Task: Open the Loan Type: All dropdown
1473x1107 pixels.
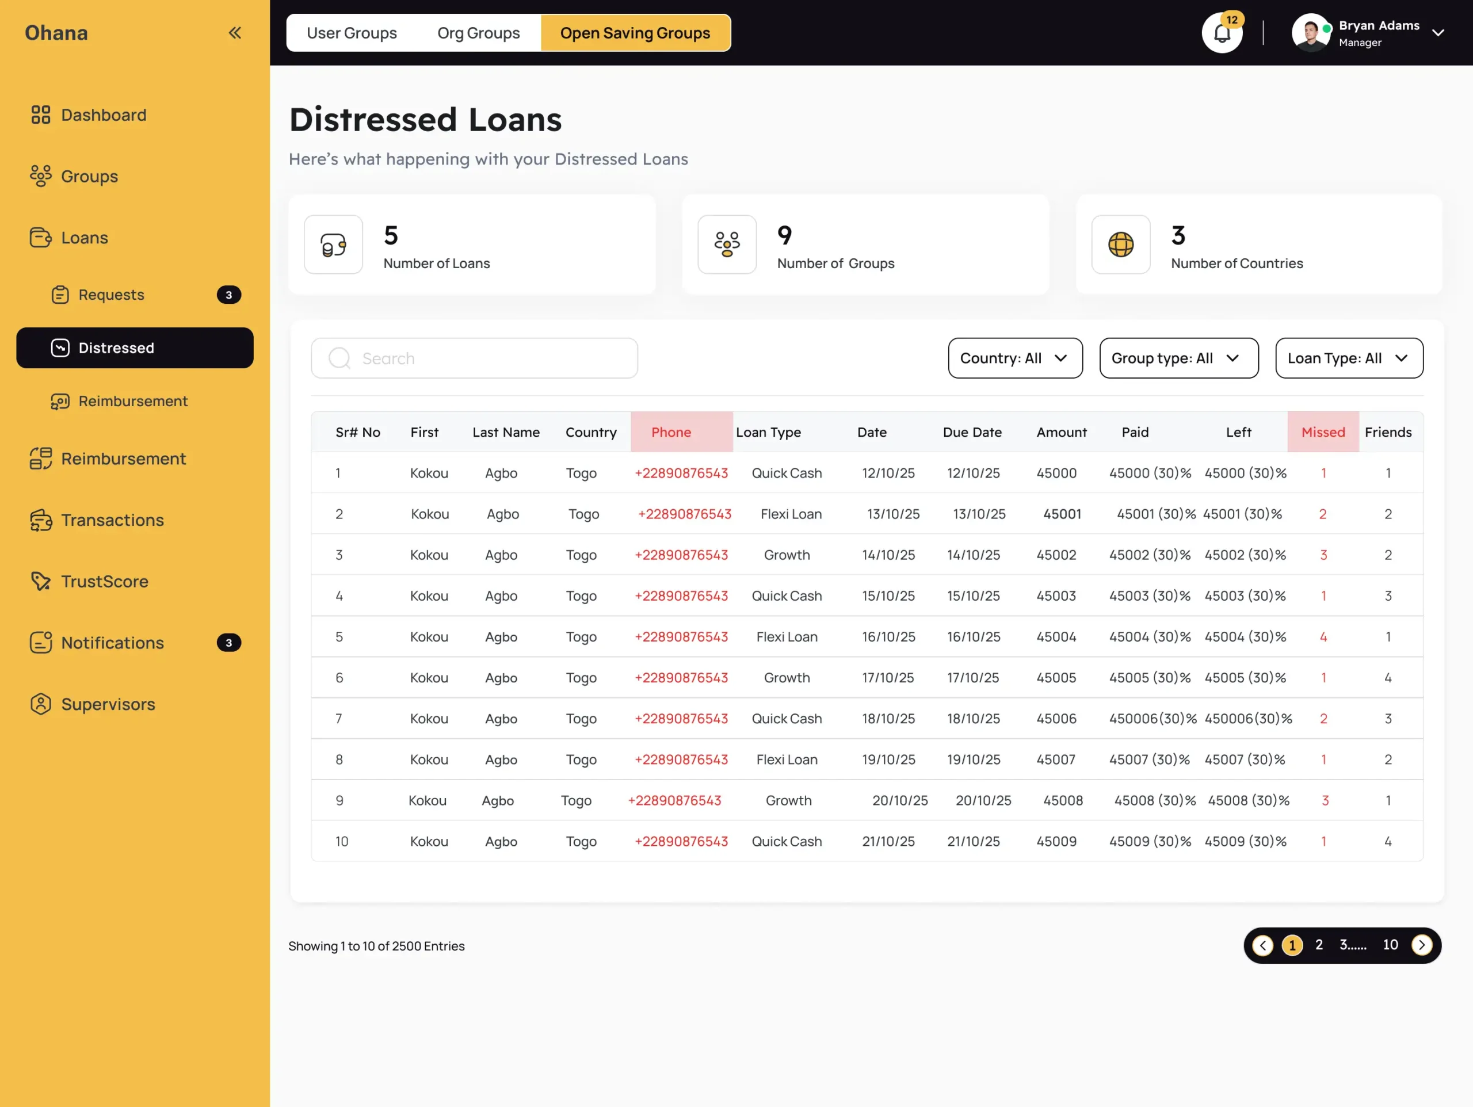Action: [x=1349, y=358]
